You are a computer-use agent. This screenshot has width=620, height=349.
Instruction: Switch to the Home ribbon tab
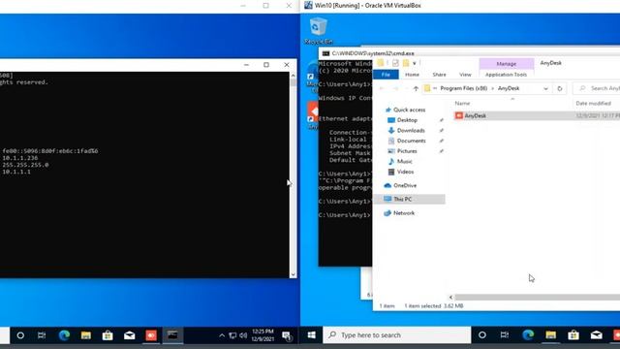click(412, 75)
